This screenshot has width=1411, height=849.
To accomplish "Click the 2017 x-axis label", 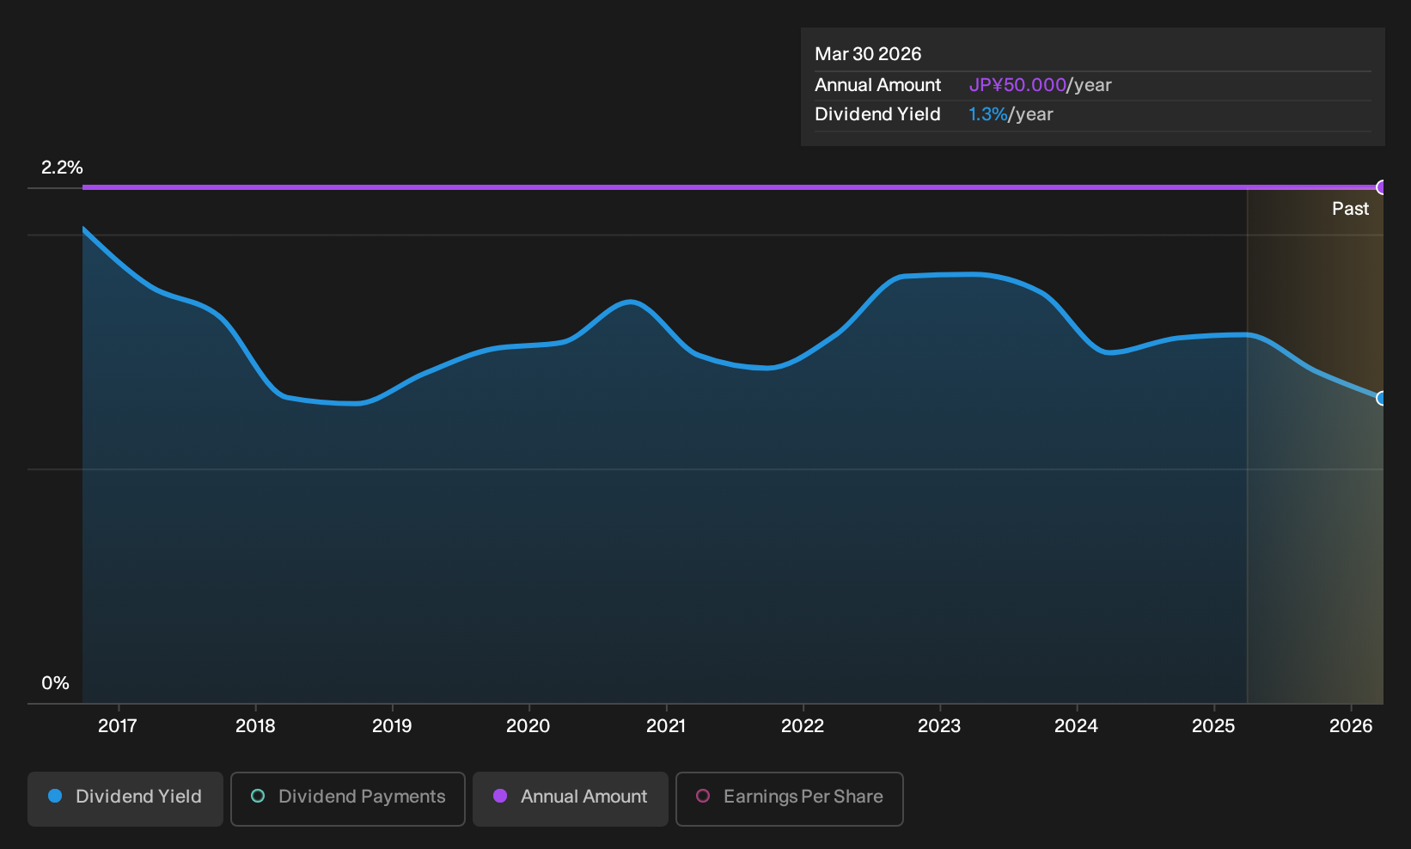I will [x=118, y=726].
